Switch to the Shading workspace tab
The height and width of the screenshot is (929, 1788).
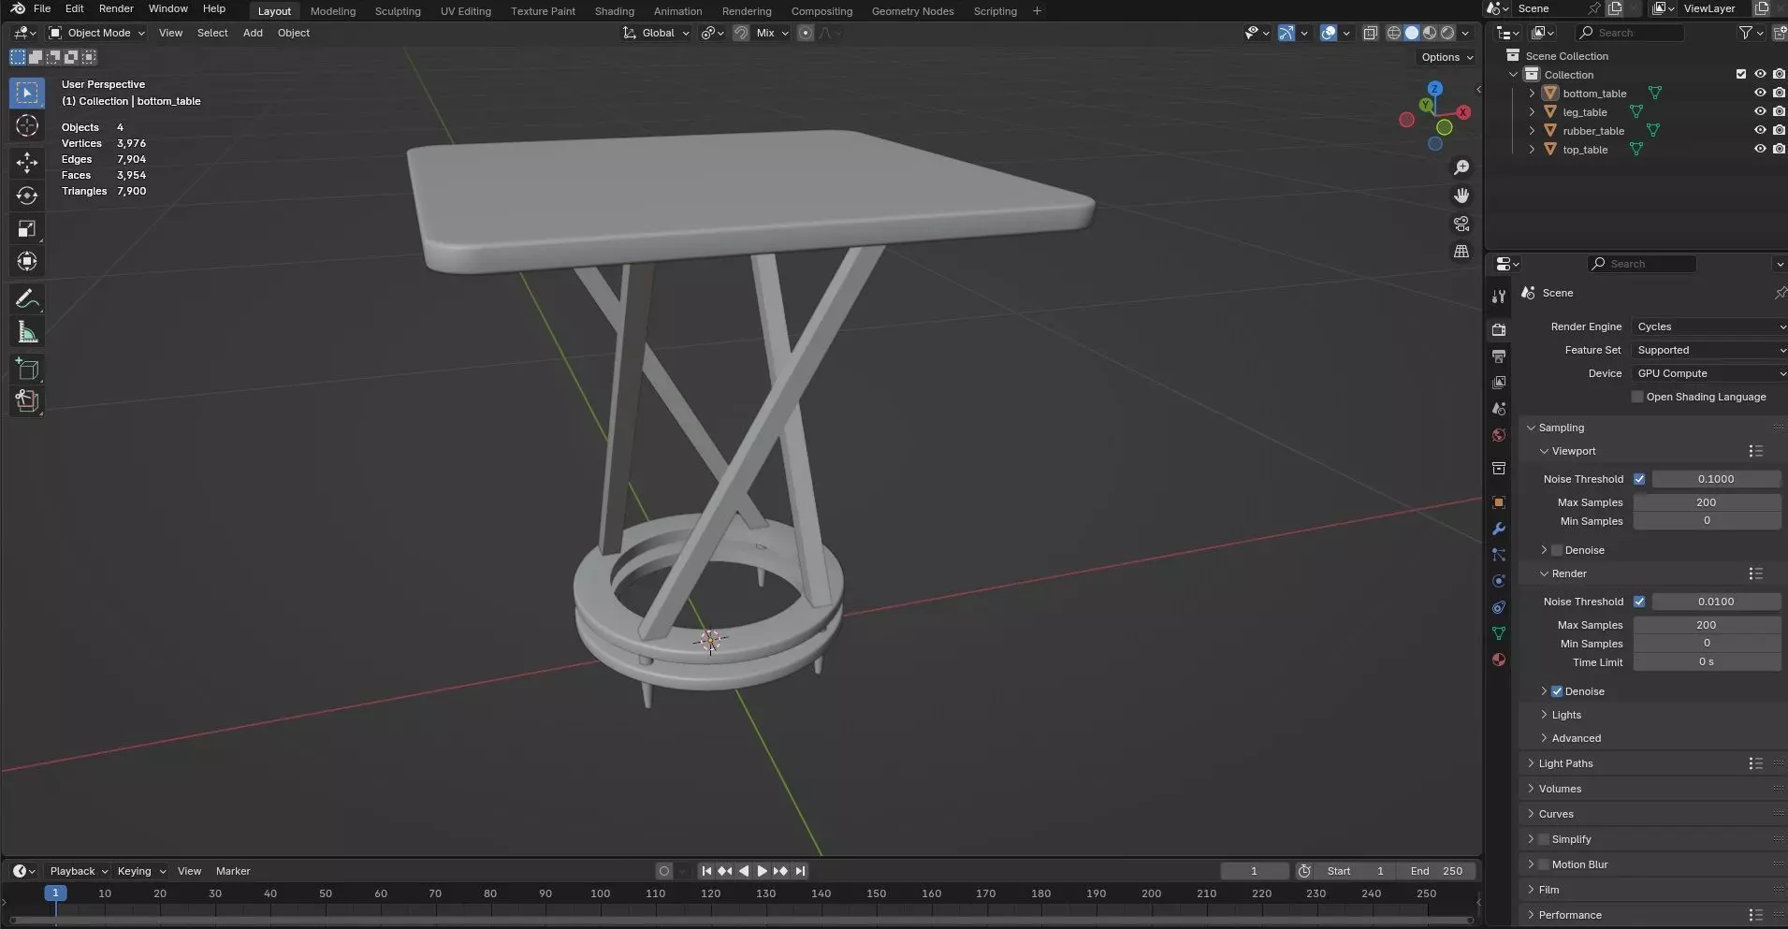pos(614,11)
